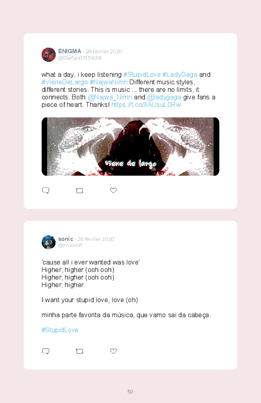The height and width of the screenshot is (403, 261).
Task: Click retweet icon on ENIGMA tweet
Action: point(79,190)
